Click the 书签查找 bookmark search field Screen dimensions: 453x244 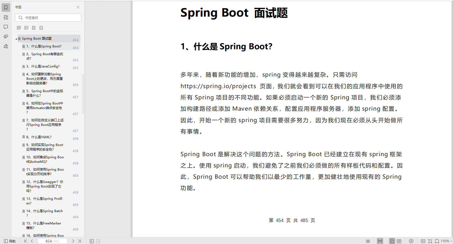click(48, 18)
